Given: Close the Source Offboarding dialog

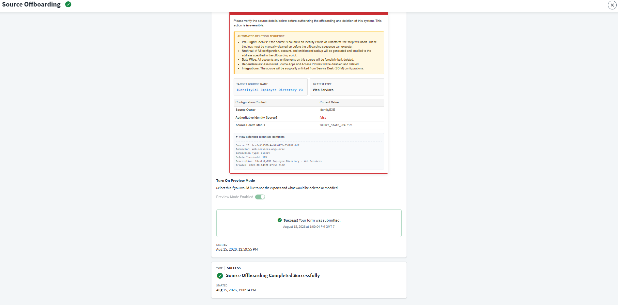Looking at the screenshot, I should (x=612, y=5).
